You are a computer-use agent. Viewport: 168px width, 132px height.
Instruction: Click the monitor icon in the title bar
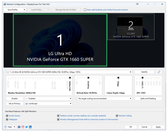tap(138, 4)
